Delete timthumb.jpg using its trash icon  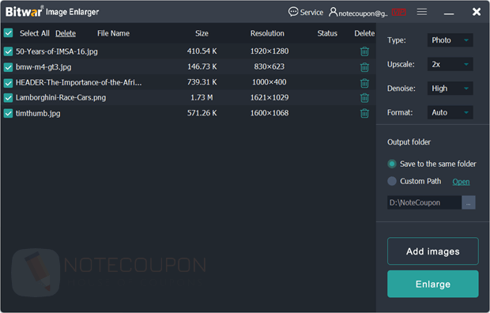pos(364,113)
